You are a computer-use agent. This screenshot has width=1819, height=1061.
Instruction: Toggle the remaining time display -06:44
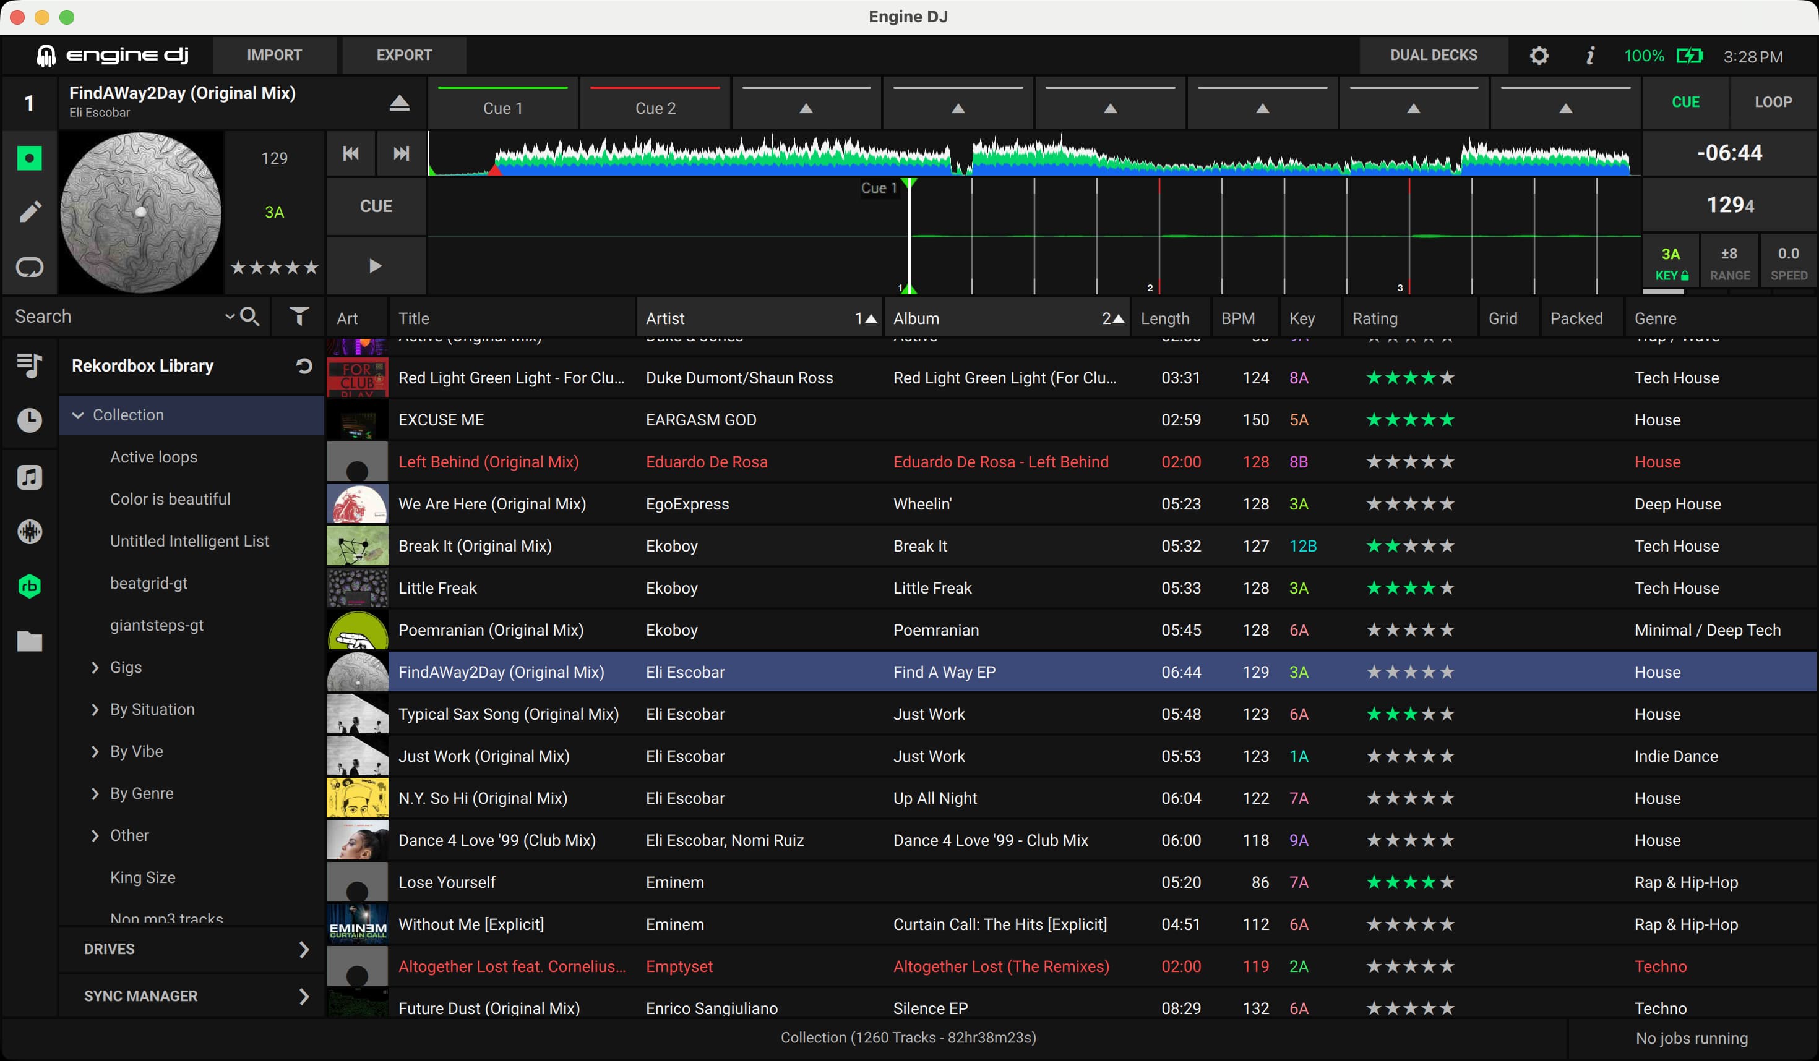click(1729, 153)
